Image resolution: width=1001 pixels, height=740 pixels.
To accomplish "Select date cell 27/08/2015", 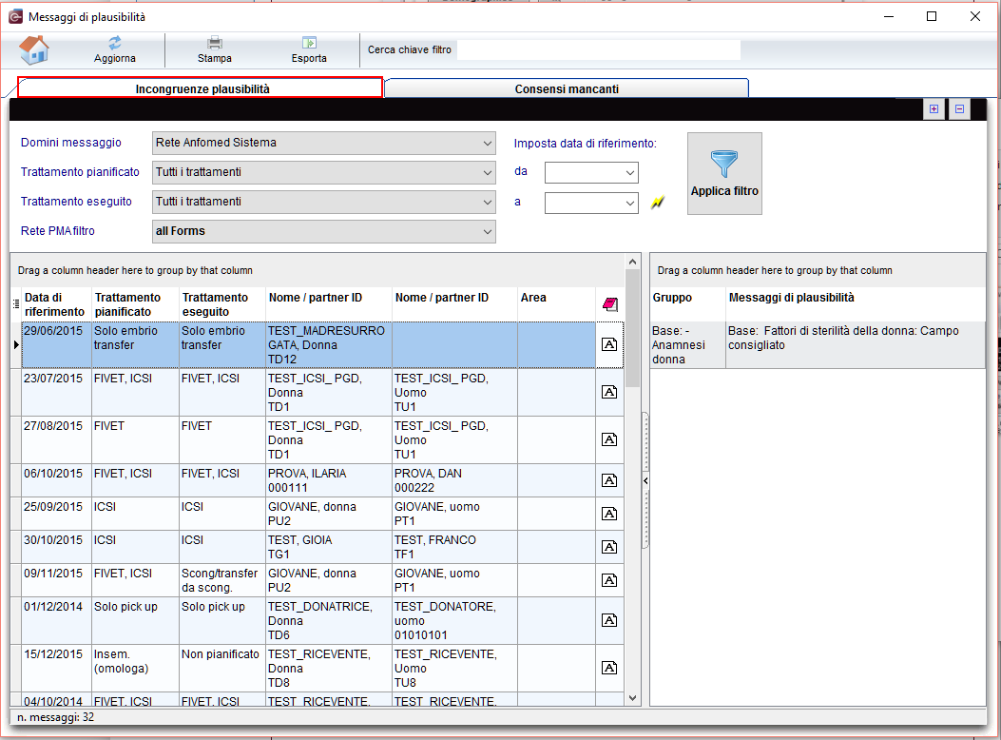I will coord(57,439).
